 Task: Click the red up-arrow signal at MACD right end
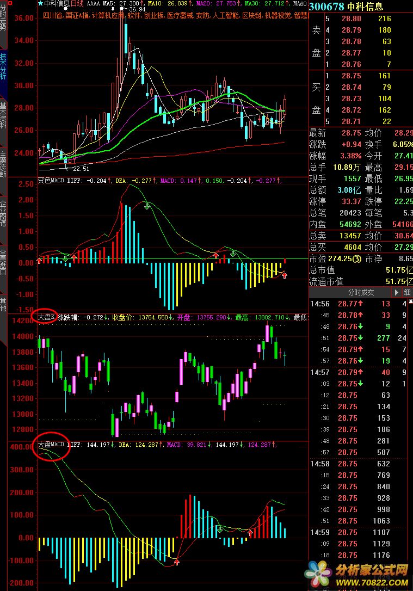285,275
